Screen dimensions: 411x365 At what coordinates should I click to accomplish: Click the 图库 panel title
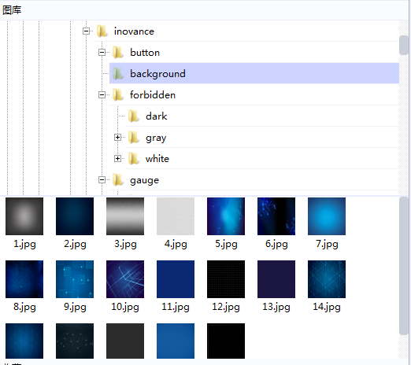click(x=12, y=10)
